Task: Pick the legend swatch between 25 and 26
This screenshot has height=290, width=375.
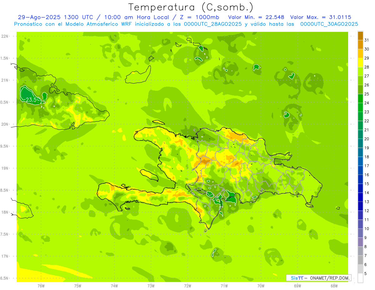Action: tap(360, 89)
